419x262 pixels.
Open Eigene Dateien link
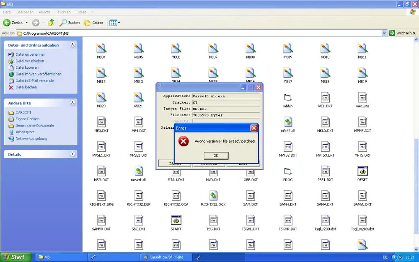coord(28,119)
